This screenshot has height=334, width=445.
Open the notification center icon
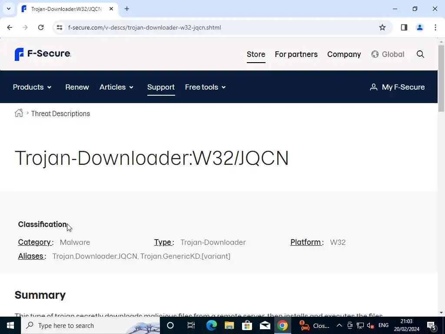[x=431, y=325]
